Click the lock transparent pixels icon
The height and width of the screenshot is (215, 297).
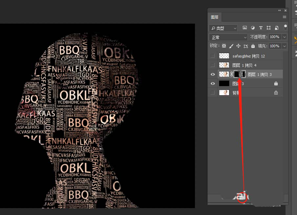pyautogui.click(x=224, y=46)
